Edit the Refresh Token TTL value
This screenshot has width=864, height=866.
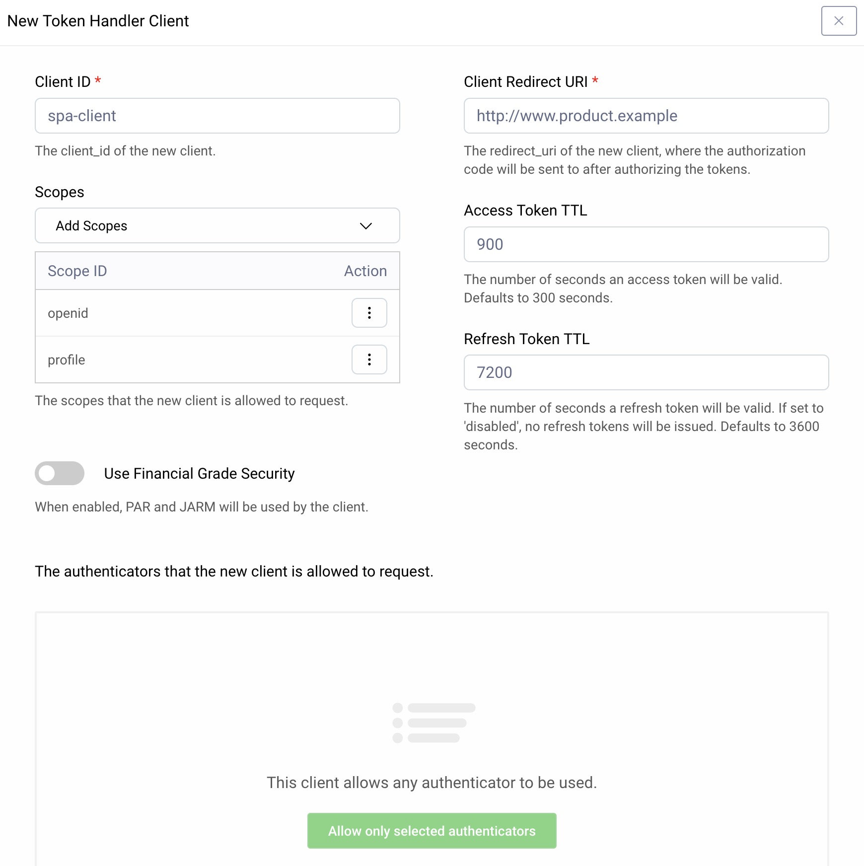(x=646, y=372)
